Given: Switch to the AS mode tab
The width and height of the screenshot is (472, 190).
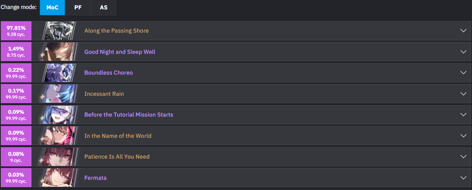Looking at the screenshot, I should pyautogui.click(x=104, y=7).
